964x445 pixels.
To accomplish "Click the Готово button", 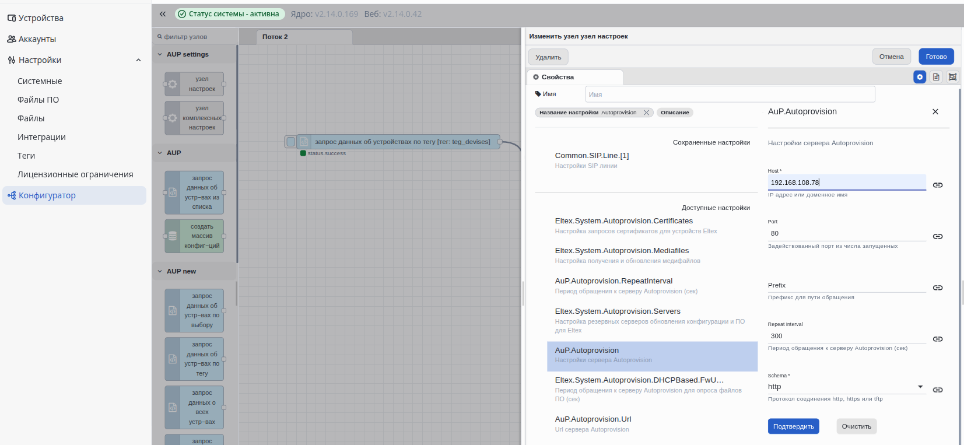I will [937, 57].
